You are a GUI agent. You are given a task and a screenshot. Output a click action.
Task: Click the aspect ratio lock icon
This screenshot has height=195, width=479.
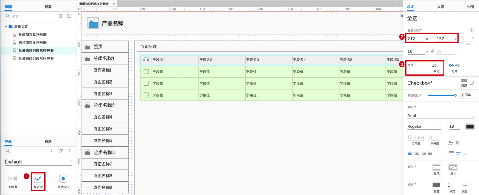[x=432, y=52]
